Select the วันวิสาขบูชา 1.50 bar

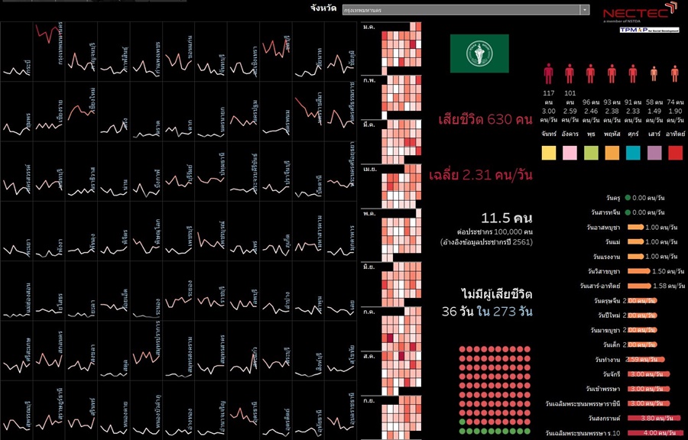click(638, 271)
